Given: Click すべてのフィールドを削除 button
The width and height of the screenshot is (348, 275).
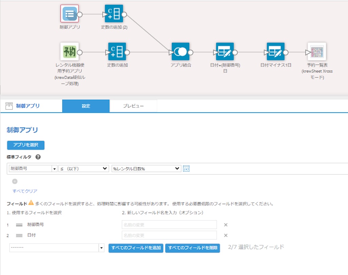Looking at the screenshot, I should pyautogui.click(x=193, y=248).
